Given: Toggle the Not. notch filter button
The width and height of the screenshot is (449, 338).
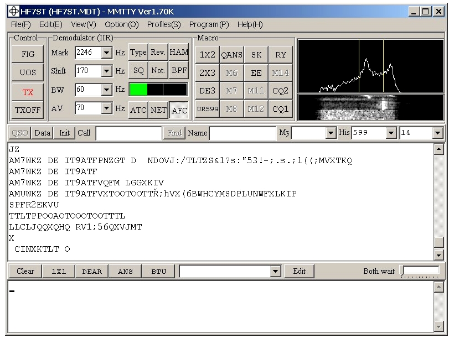Looking at the screenshot, I should coord(158,70).
